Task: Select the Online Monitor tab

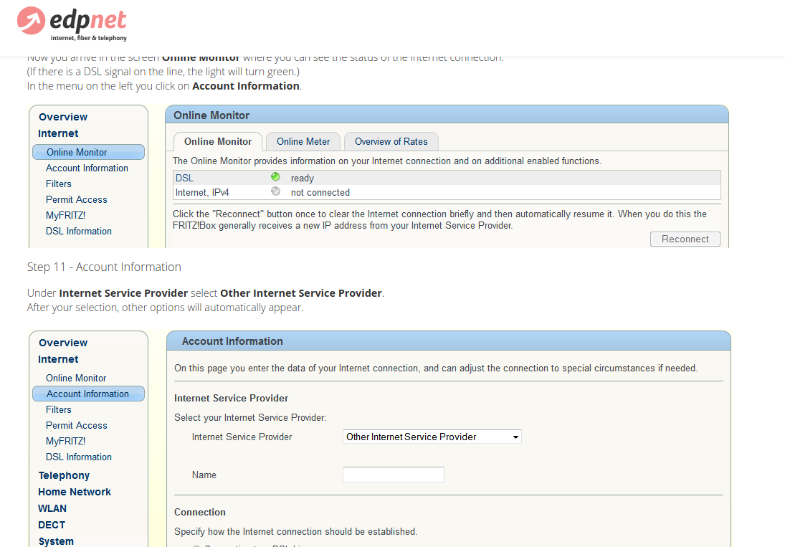Action: coord(218,141)
